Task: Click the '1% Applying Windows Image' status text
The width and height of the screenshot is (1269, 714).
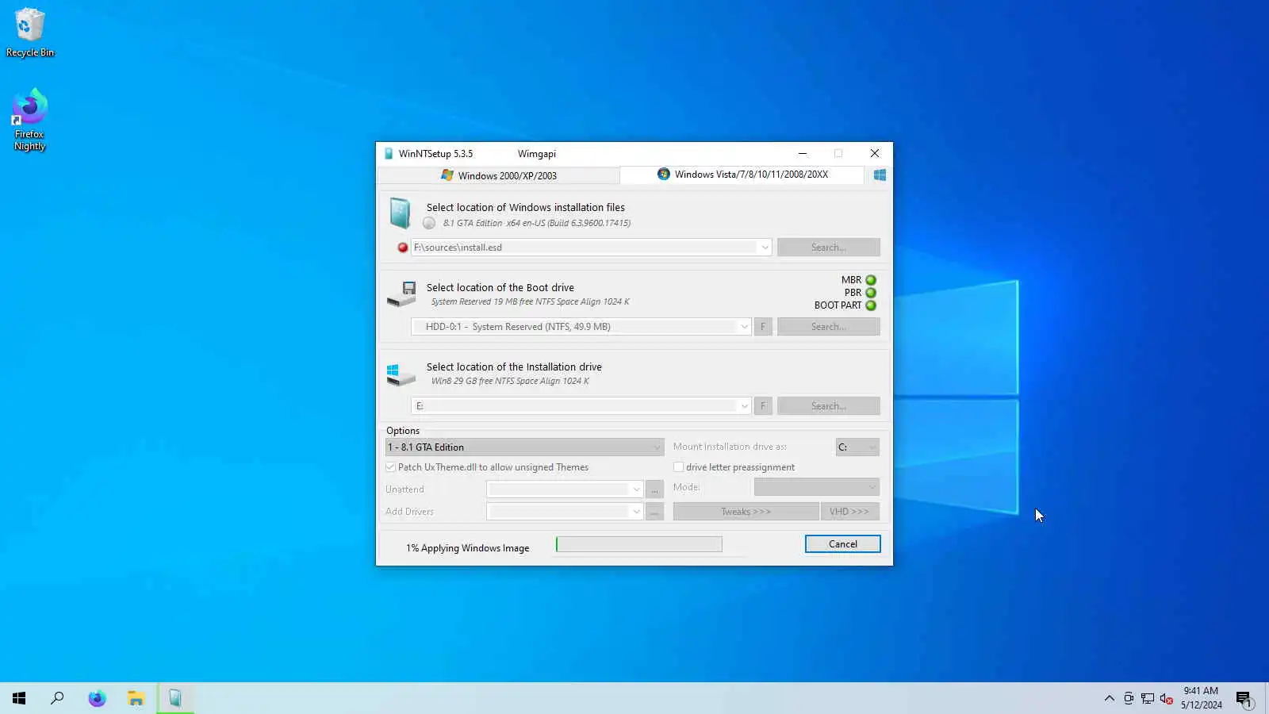Action: tap(468, 548)
